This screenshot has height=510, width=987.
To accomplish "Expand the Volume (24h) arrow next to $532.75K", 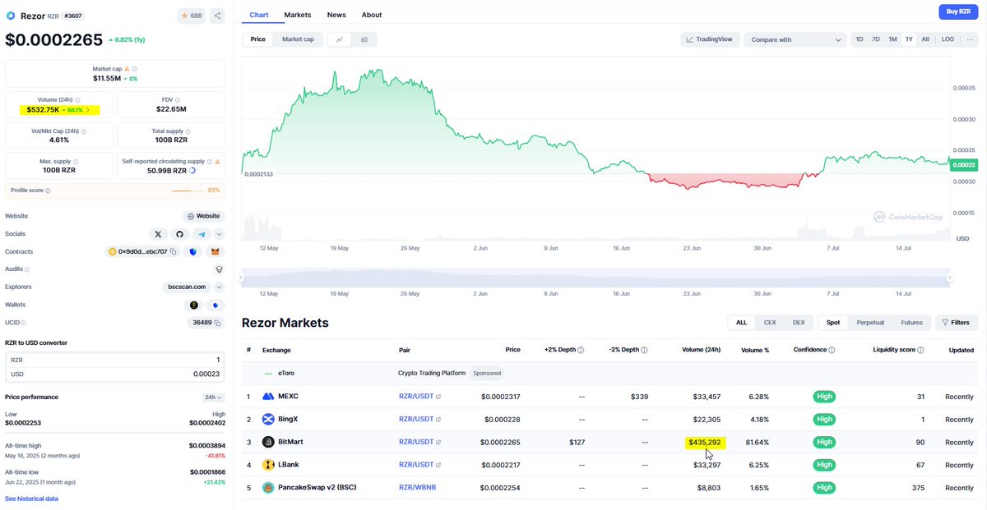I will 88,109.
